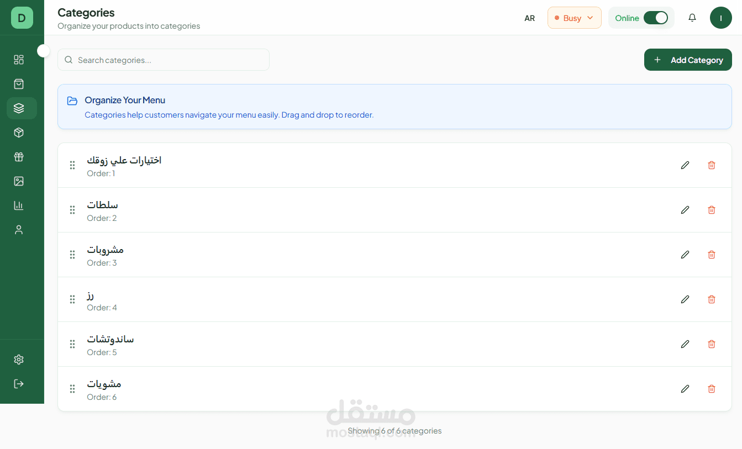Edit the اختيارات علي زوقك category
The height and width of the screenshot is (449, 742).
point(685,165)
